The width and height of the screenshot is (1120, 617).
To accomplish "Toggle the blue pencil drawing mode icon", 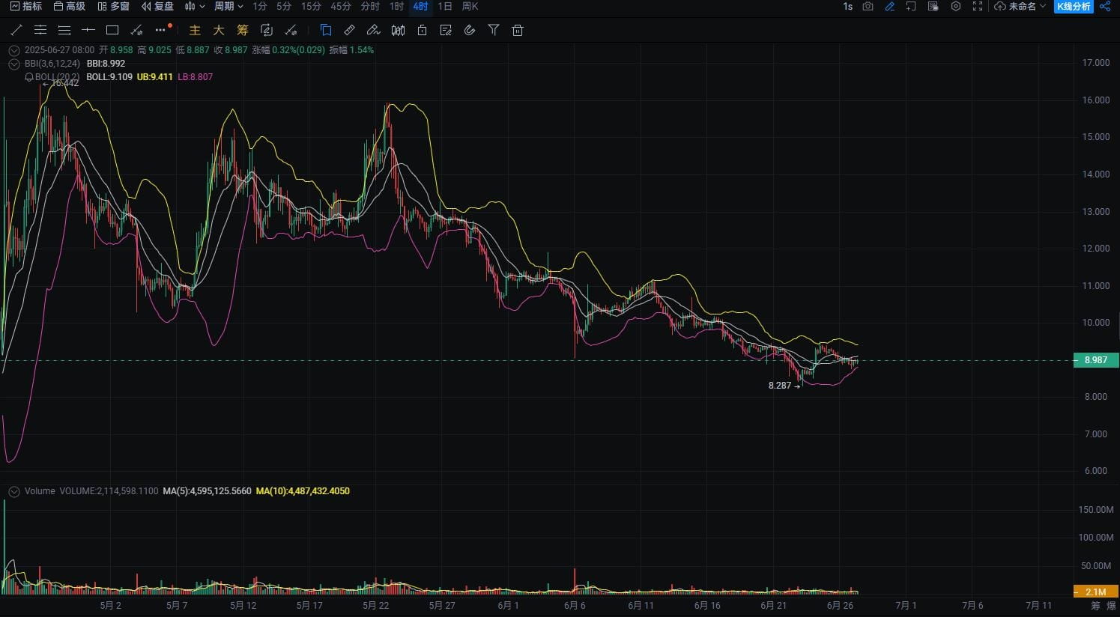I will coord(890,6).
